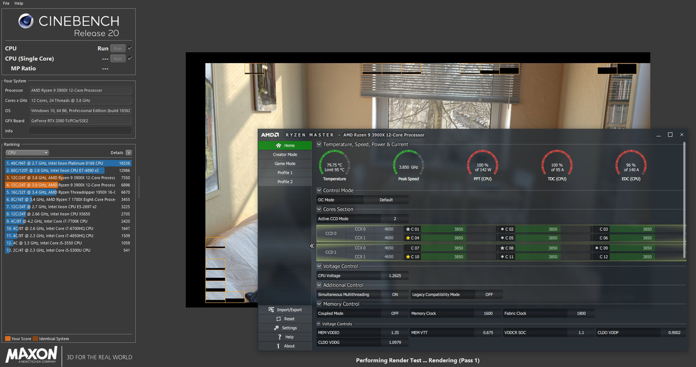The height and width of the screenshot is (367, 696).
Task: Click the Memory Clock 1600 value
Action: [488, 313]
